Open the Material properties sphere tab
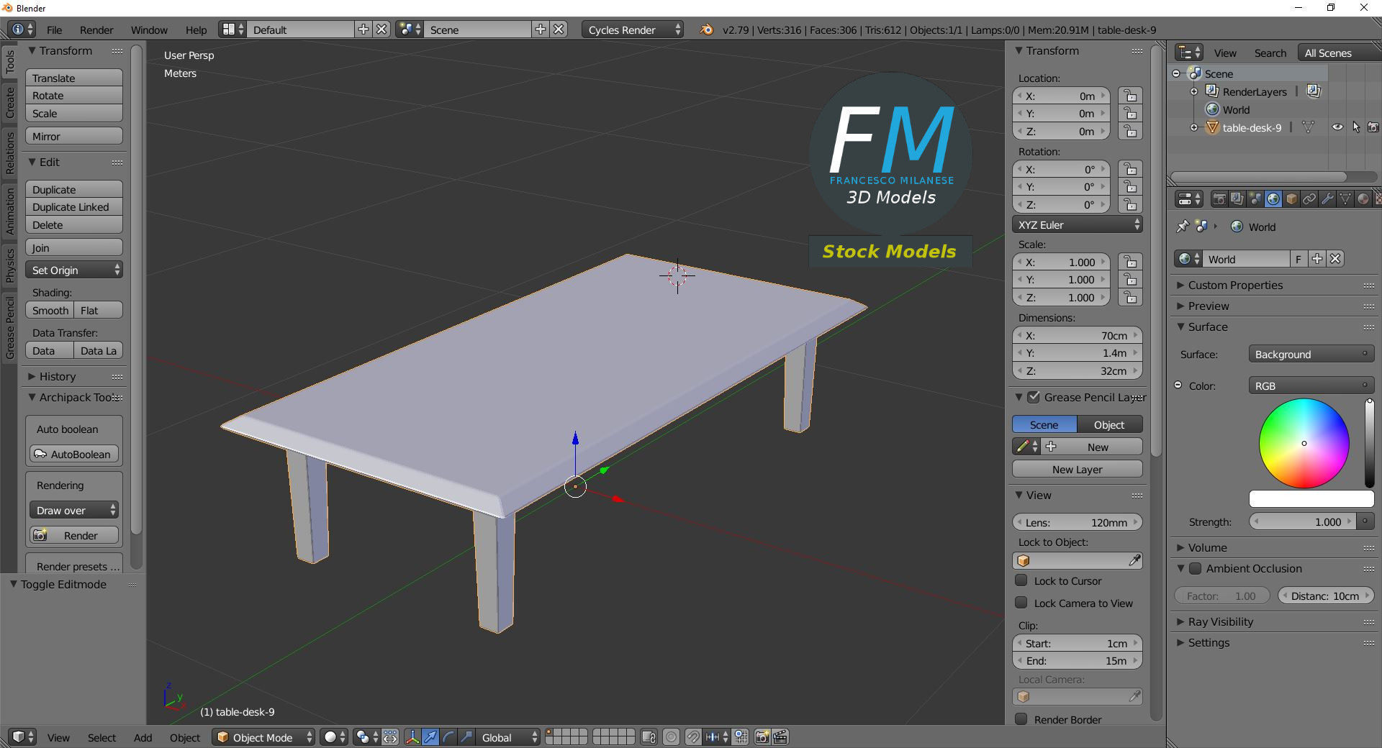This screenshot has width=1382, height=748. [x=1363, y=199]
